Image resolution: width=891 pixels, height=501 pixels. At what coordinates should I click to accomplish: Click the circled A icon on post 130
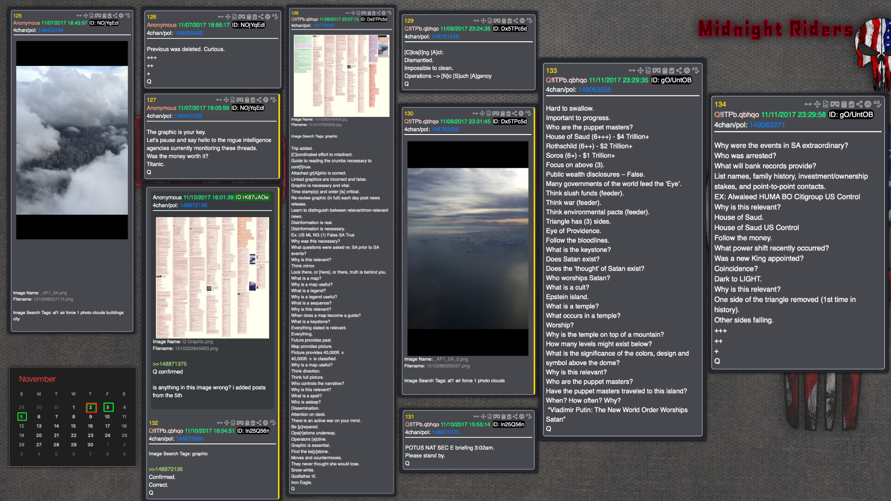pyautogui.click(x=521, y=114)
